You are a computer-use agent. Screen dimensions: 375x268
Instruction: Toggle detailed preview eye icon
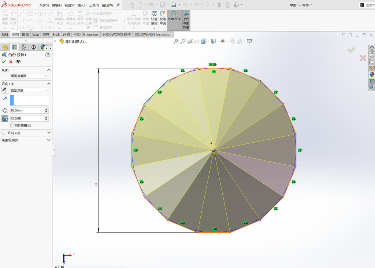tap(18, 62)
